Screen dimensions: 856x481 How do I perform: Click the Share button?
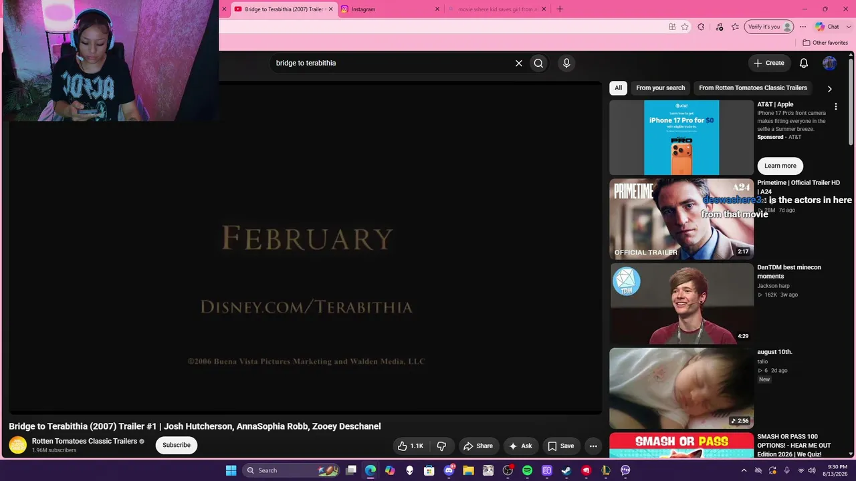point(478,446)
